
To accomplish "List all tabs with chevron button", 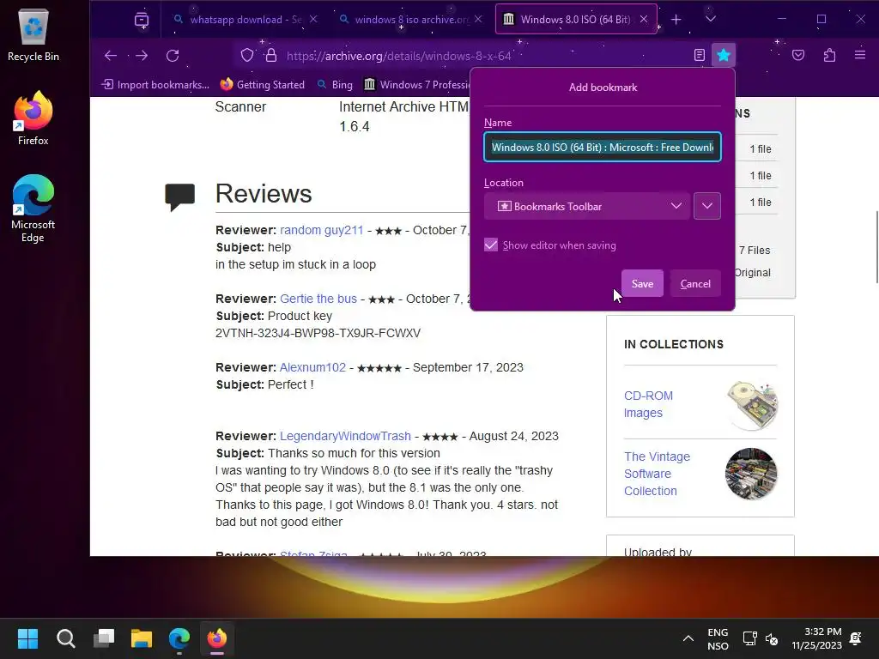I will point(710,20).
